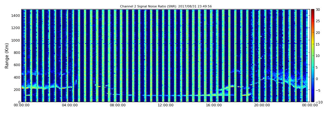This screenshot has height=116, width=328.
Task: Click the 20:00:00 time axis label
Action: (261, 105)
